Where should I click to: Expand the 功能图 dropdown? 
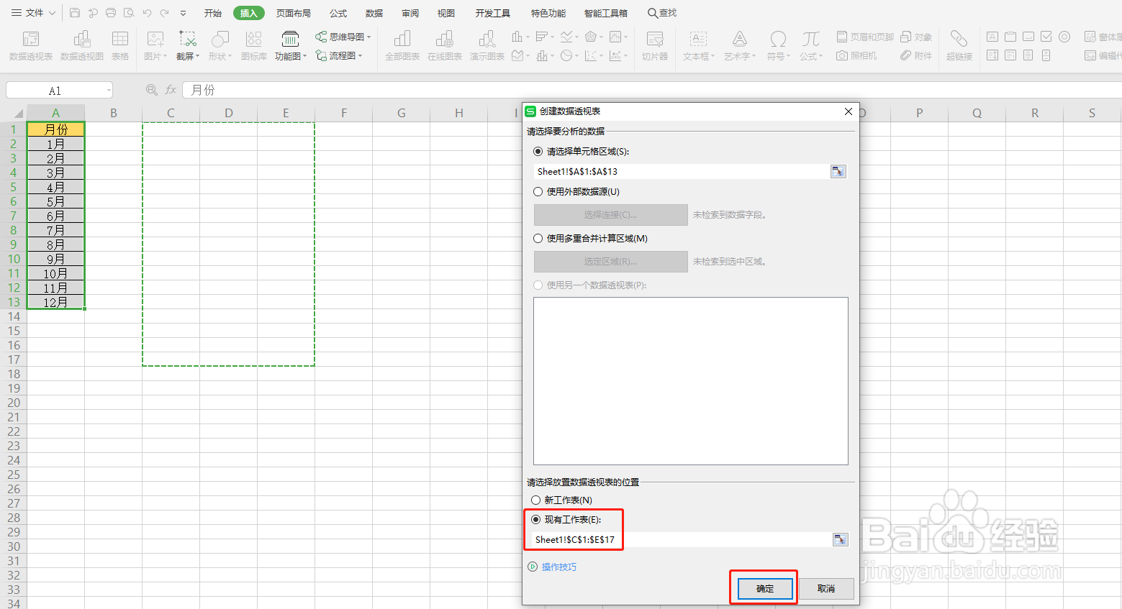[x=305, y=56]
